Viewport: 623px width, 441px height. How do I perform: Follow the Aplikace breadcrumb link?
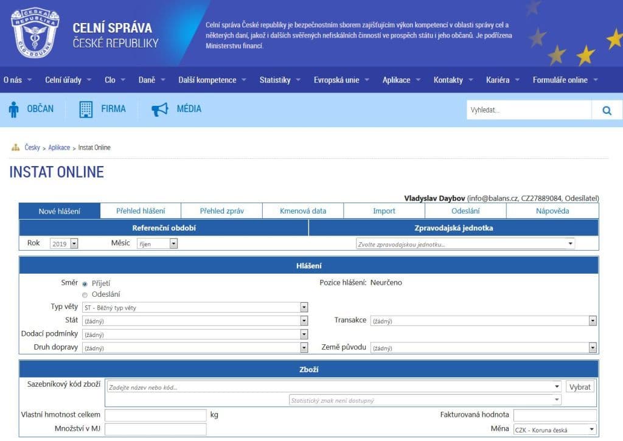pyautogui.click(x=59, y=148)
